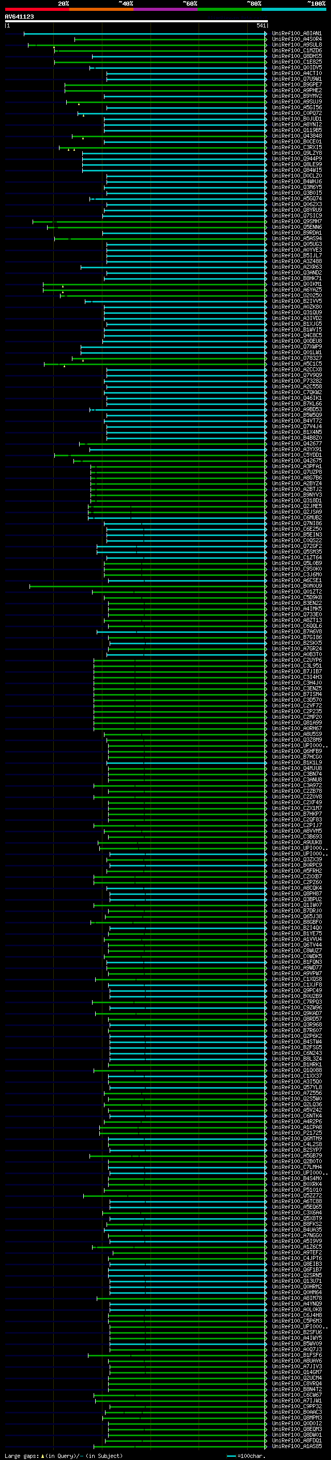
Task: Select the UniRef100_C5YDD1 entry
Action: (297, 455)
